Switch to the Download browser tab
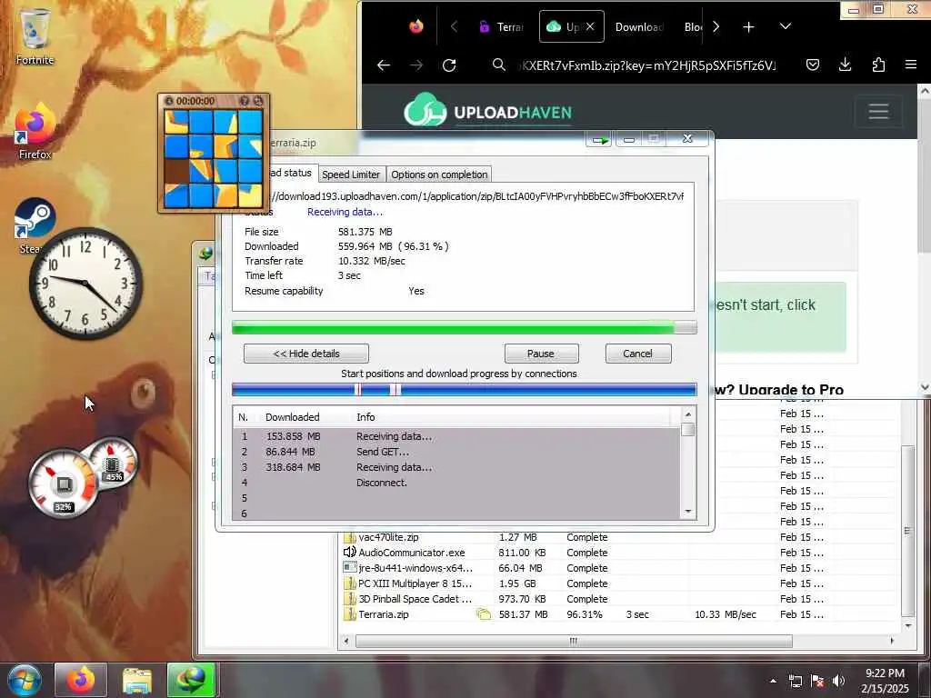Image resolution: width=931 pixels, height=698 pixels. (x=639, y=26)
